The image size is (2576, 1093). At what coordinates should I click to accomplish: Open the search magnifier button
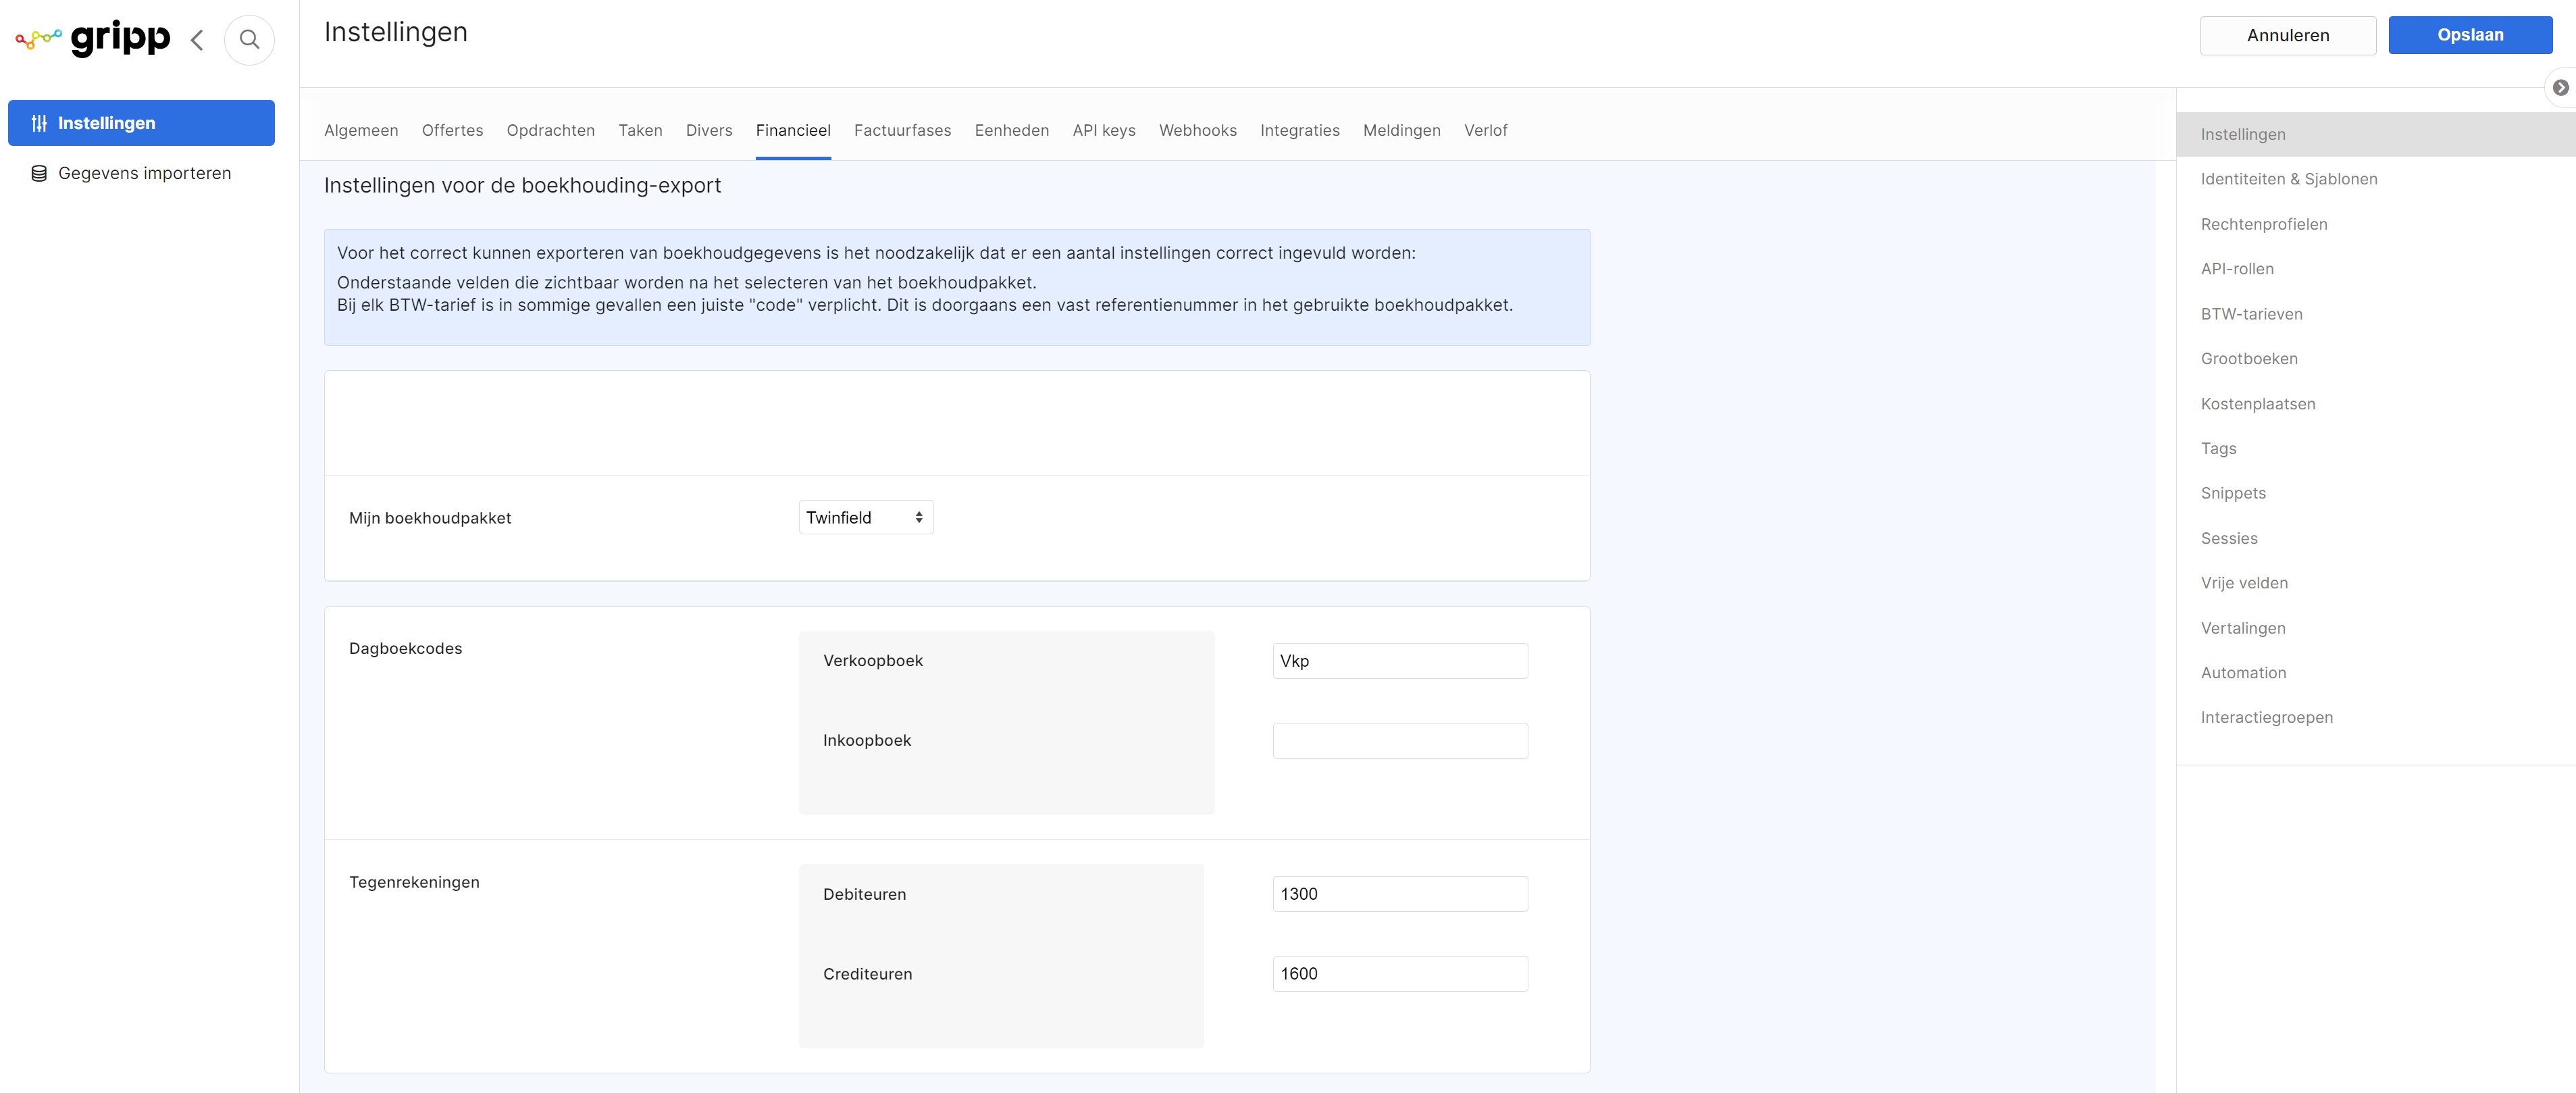249,40
